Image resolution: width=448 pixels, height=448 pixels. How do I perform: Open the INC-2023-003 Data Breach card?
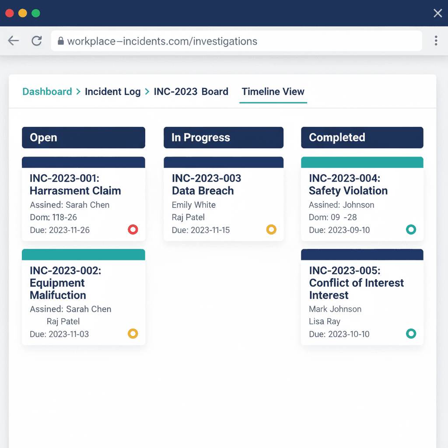point(224,199)
